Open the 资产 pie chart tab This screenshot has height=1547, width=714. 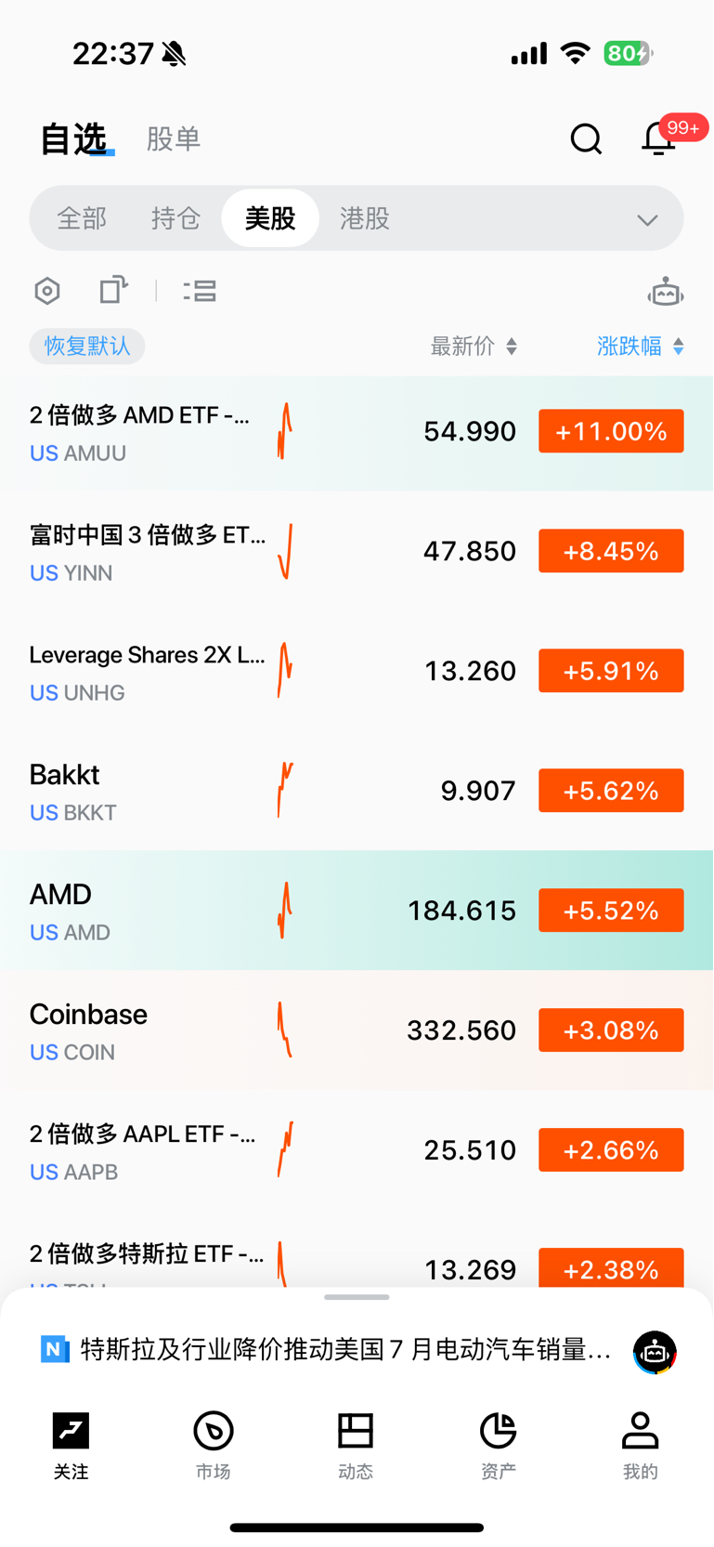tap(498, 1445)
